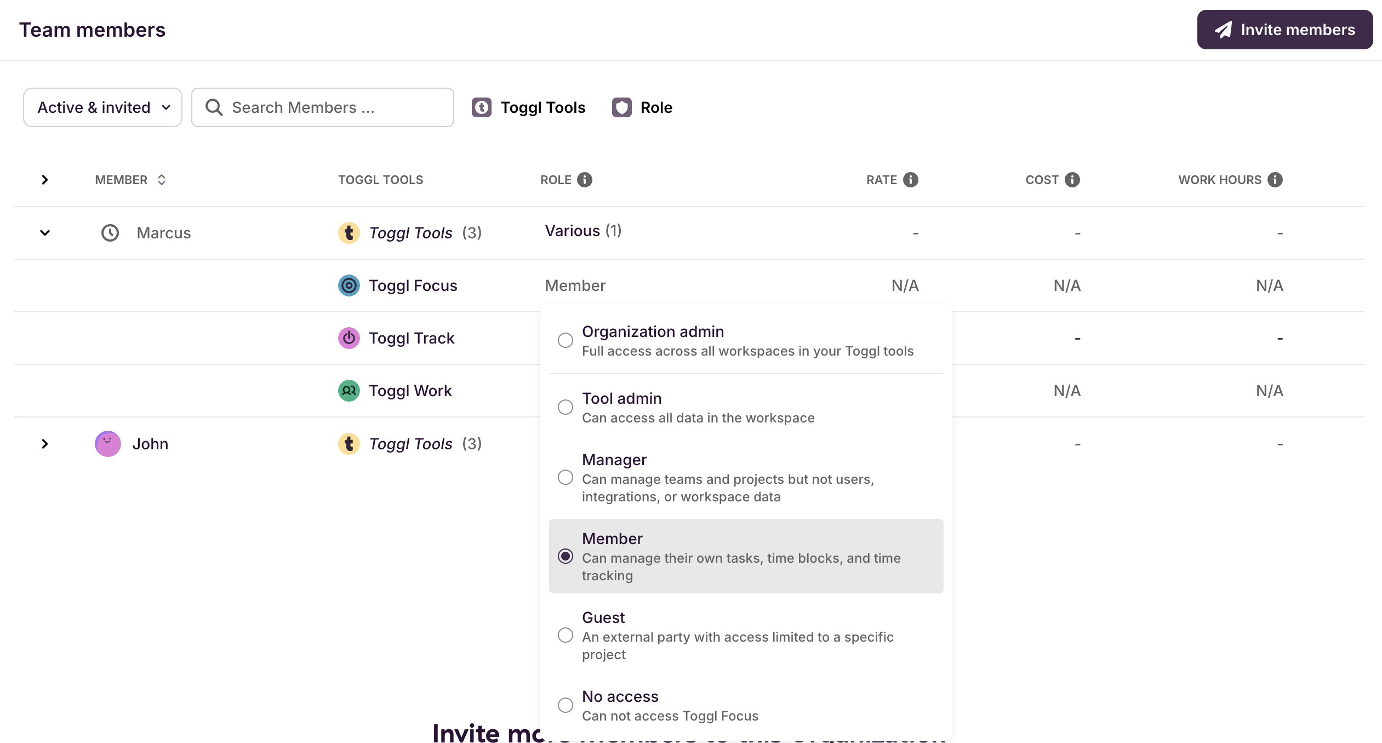Open the Role filter

coord(642,107)
